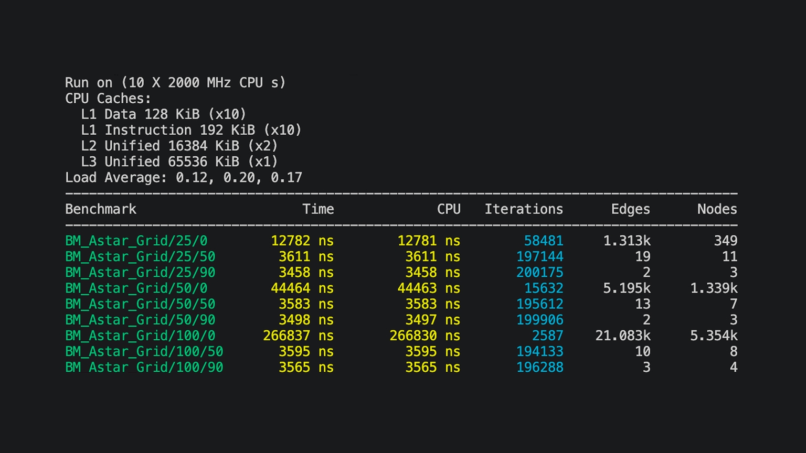Screen dimensions: 806x453
Task: Click the Nodes value 7
Action: click(734, 304)
